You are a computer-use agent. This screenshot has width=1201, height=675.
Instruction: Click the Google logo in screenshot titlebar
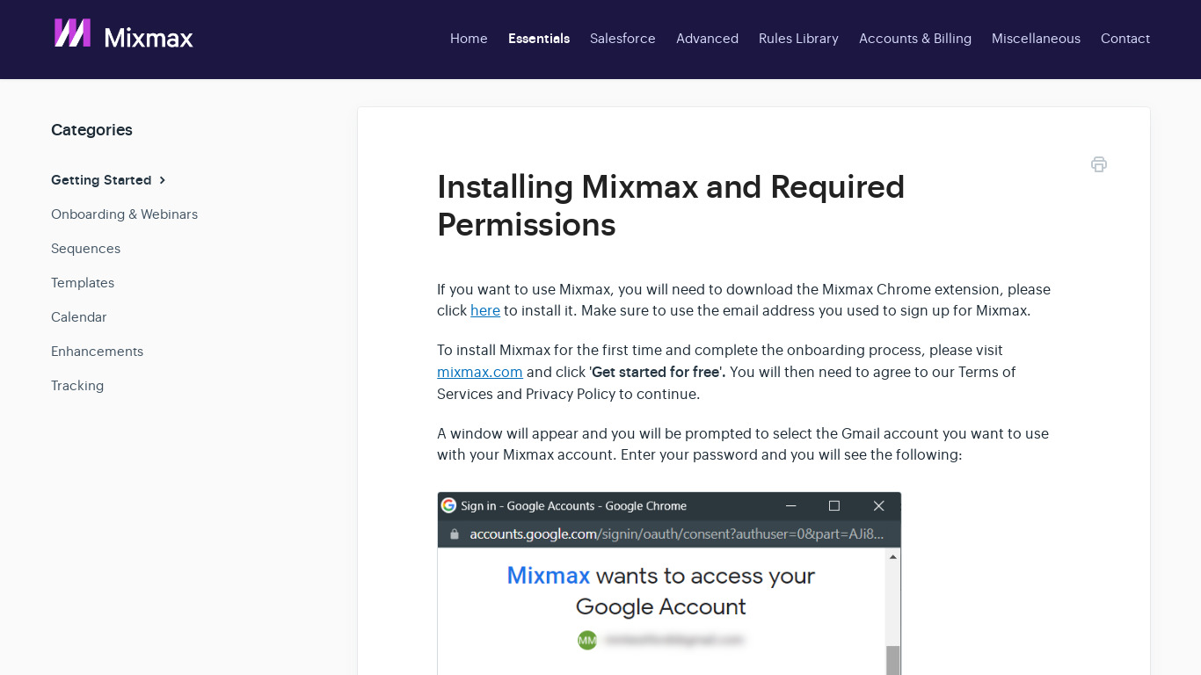pos(448,505)
